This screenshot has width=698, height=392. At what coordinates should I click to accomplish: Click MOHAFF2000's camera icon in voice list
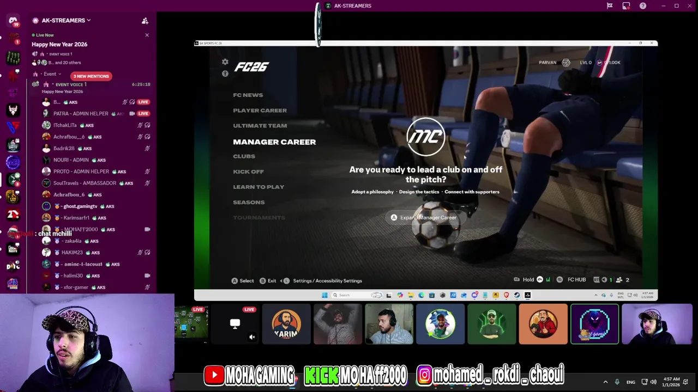point(147,230)
